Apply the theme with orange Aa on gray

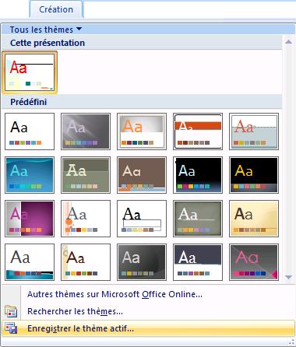142,131
